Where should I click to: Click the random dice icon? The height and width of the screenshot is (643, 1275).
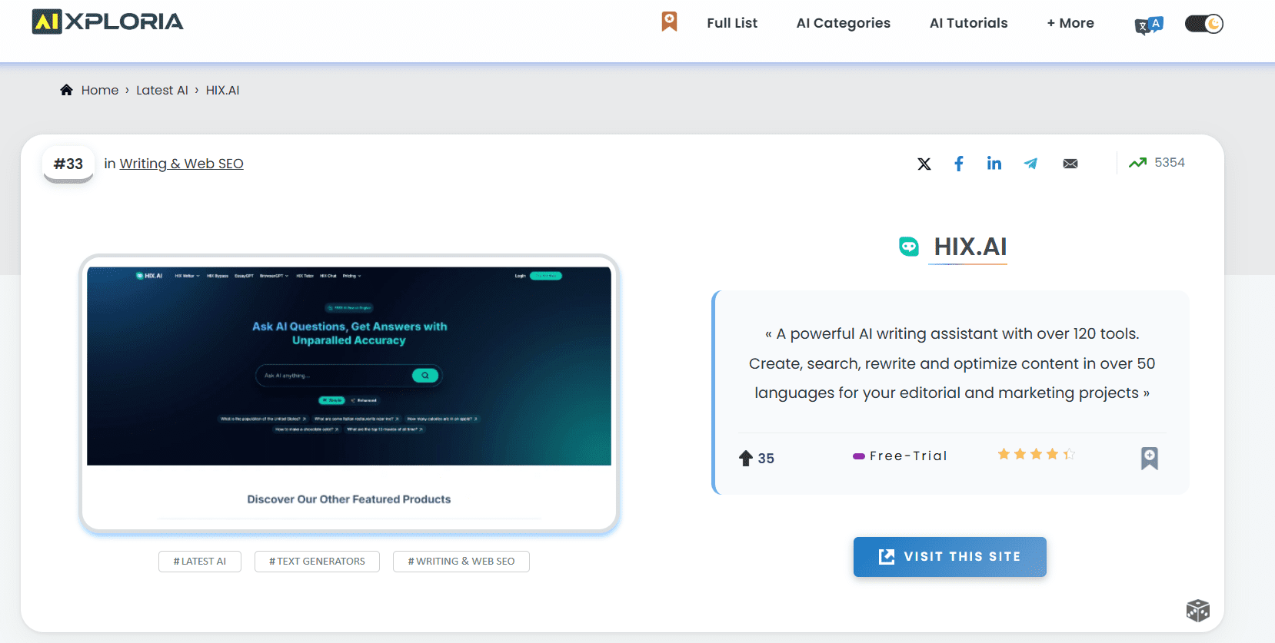[x=1197, y=611]
